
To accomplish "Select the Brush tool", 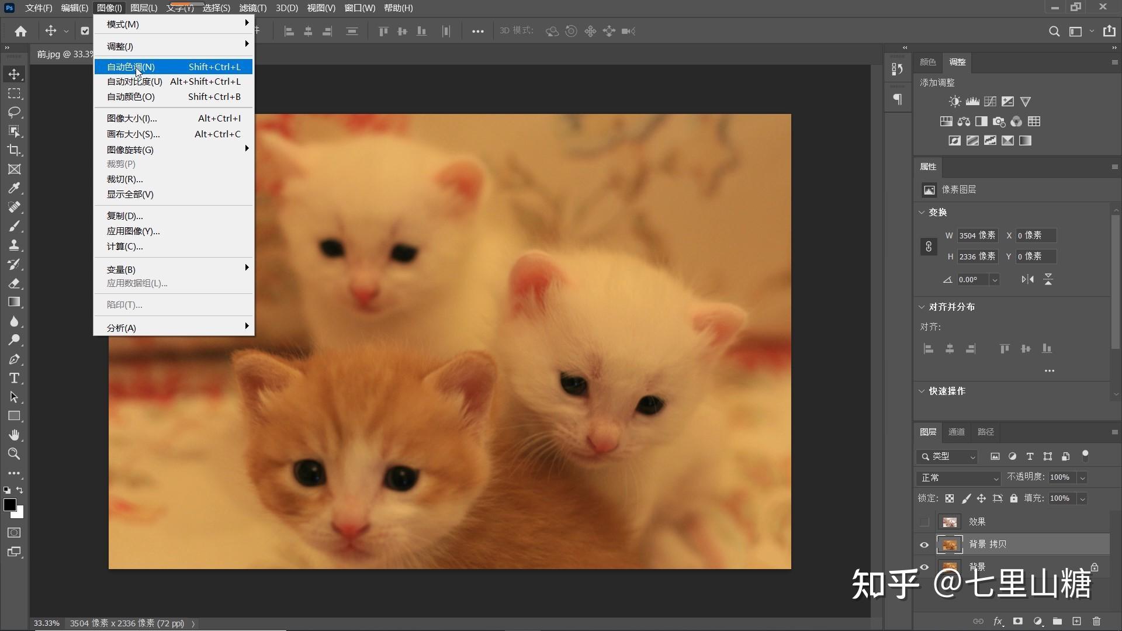I will click(x=14, y=226).
